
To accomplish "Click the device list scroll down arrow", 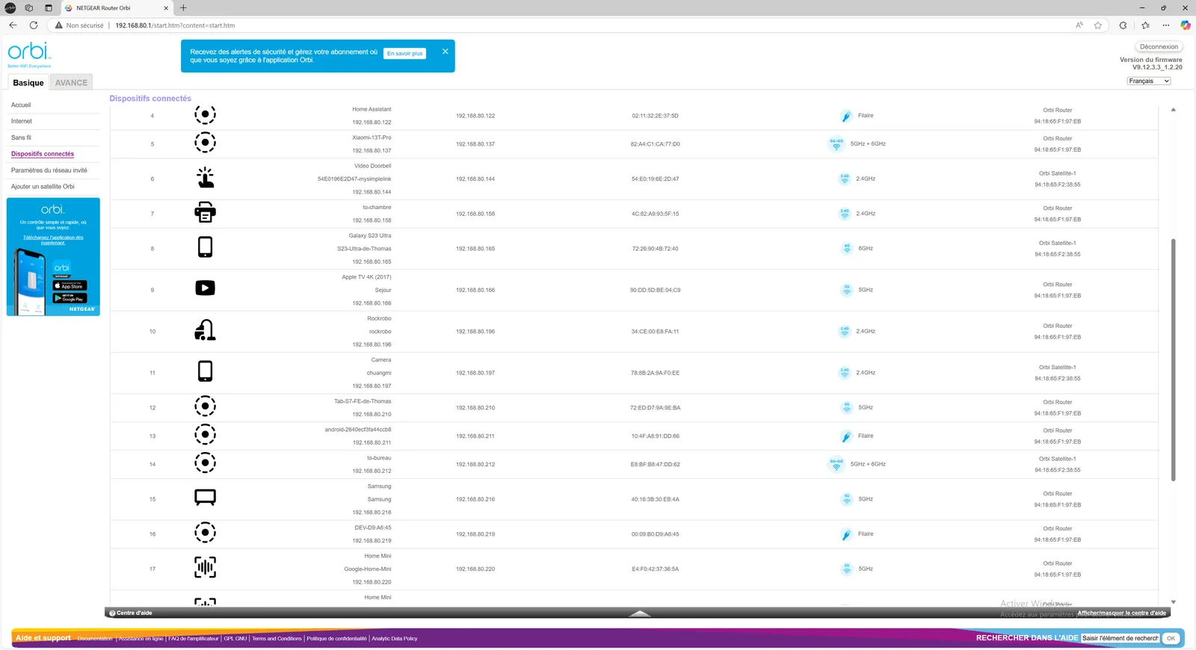I will pos(1173,601).
